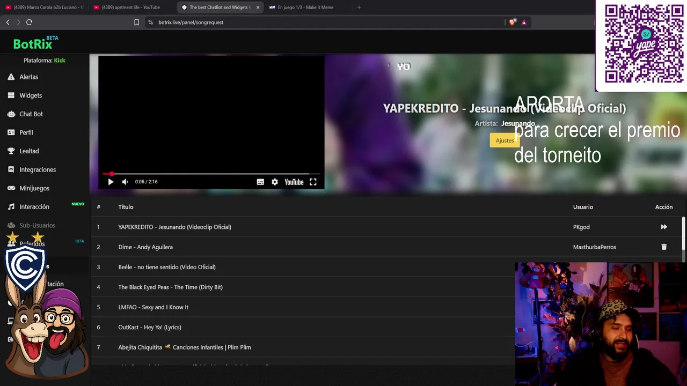This screenshot has width=687, height=386.
Task: Toggle subtitles in the video player
Action: (x=260, y=182)
